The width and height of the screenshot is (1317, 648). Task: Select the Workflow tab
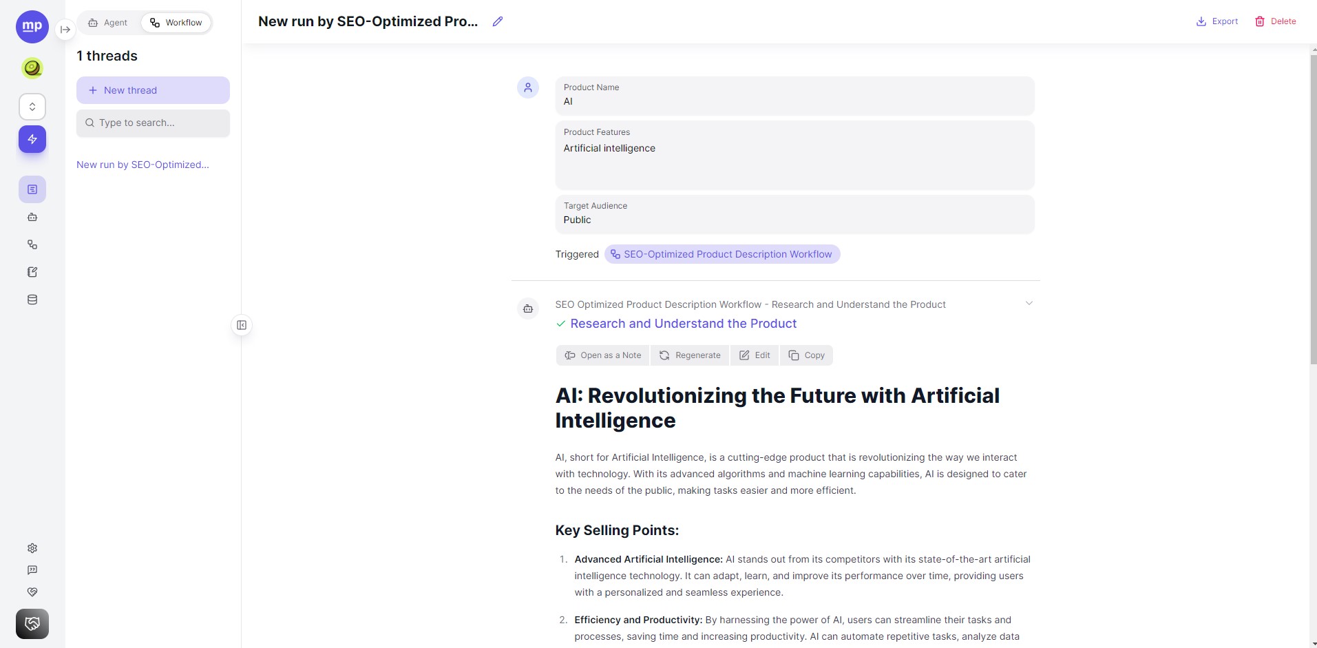click(176, 23)
